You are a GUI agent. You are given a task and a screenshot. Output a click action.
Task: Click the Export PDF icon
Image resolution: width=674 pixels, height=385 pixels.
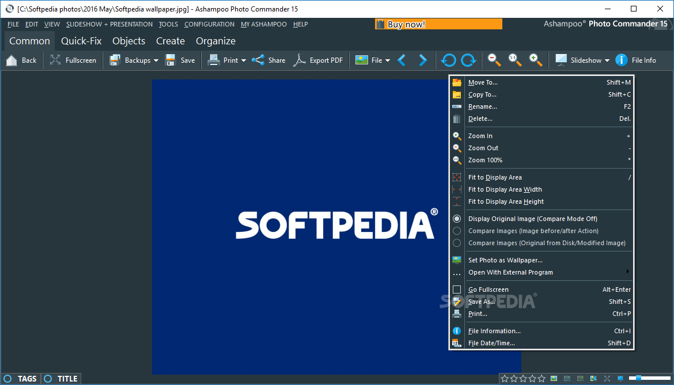pyautogui.click(x=299, y=60)
